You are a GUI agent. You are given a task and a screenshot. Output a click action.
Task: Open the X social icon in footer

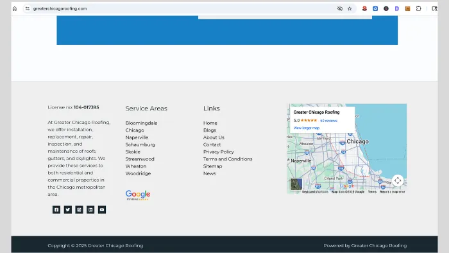79,210
